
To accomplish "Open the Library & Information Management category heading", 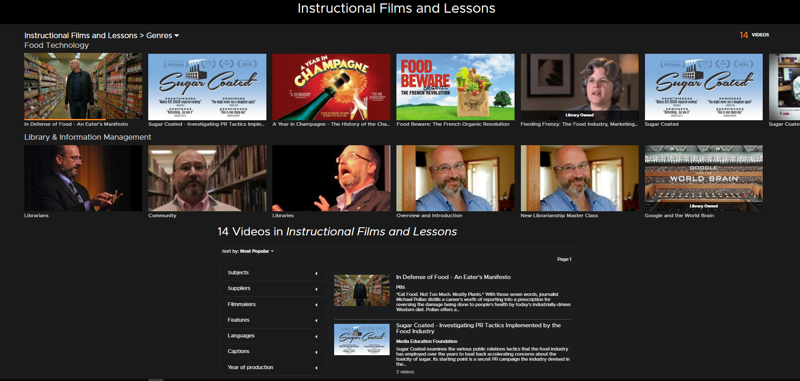I will click(88, 137).
